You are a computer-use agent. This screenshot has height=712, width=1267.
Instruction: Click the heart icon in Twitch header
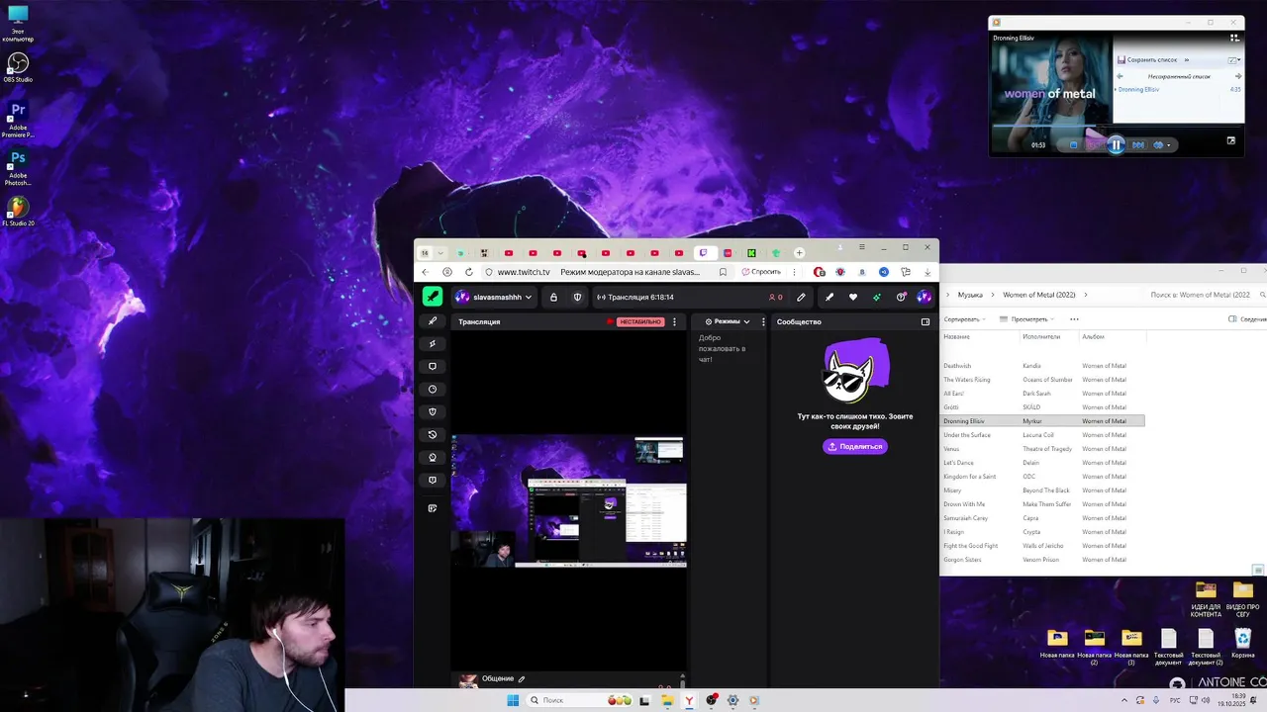(853, 297)
